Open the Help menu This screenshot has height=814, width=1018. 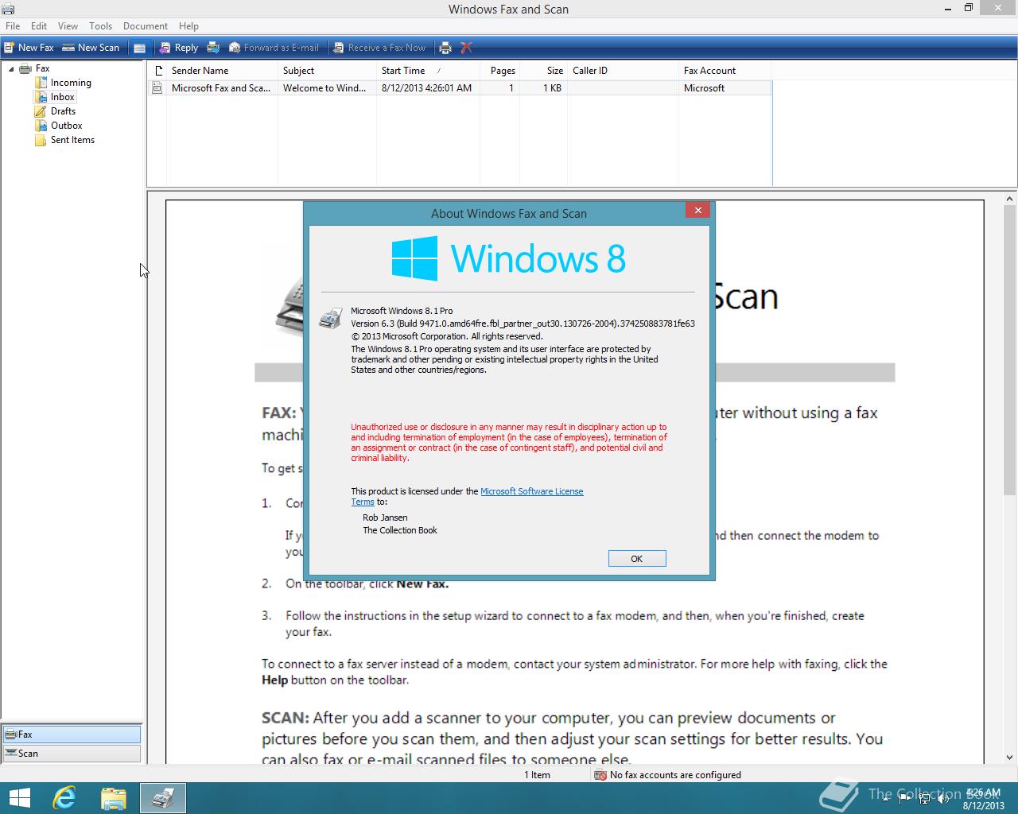188,26
